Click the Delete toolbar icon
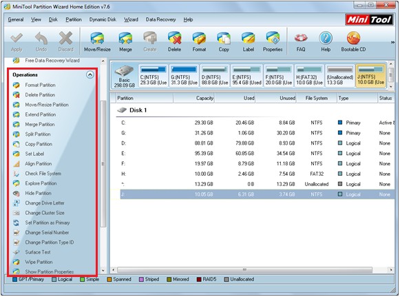The width and height of the screenshot is (400, 297). click(x=174, y=39)
